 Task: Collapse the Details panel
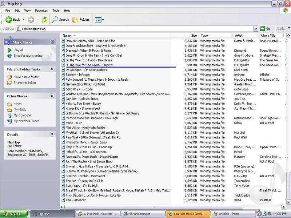coord(52,134)
